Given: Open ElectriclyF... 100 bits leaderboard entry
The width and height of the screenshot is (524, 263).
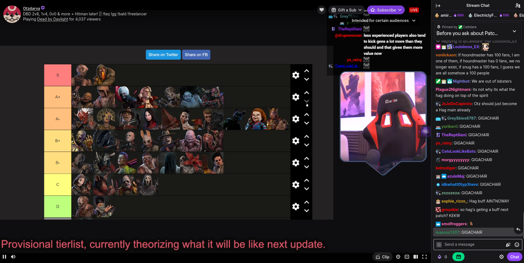Looking at the screenshot, I should click(x=489, y=15).
